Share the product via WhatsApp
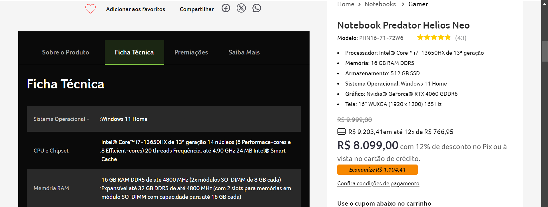Viewport: 548px width, 207px height. point(257,8)
